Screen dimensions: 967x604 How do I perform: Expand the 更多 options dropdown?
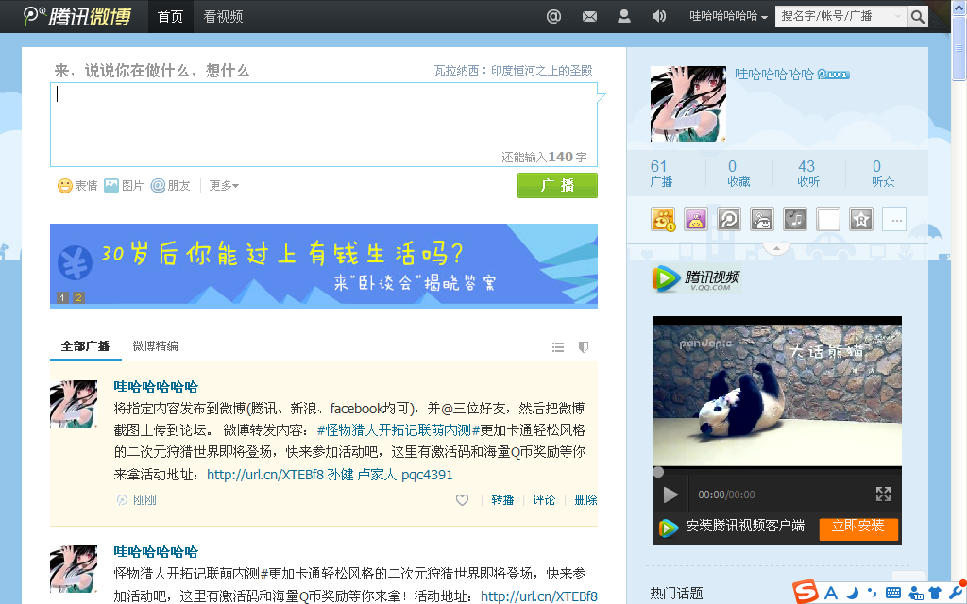click(224, 186)
